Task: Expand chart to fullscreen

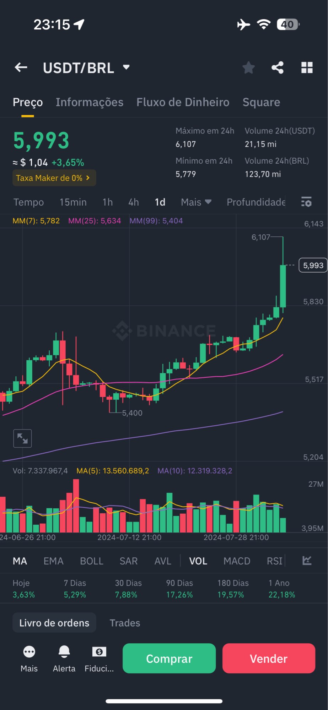Action: [x=22, y=438]
